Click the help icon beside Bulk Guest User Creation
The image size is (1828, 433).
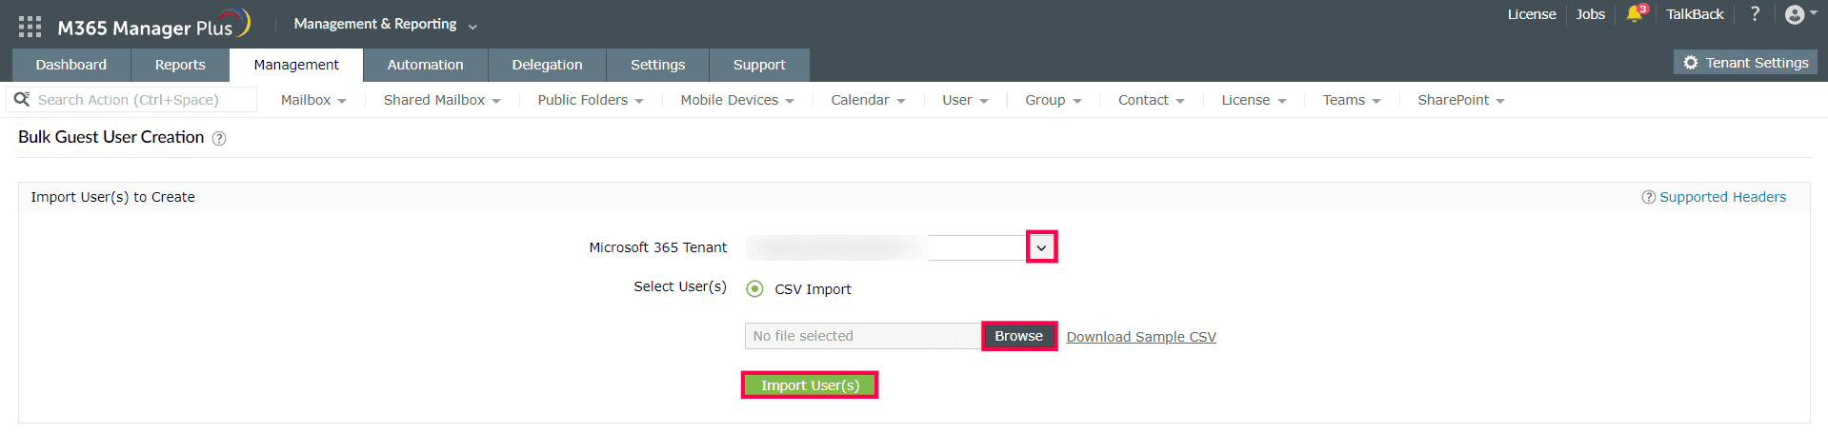[219, 138]
